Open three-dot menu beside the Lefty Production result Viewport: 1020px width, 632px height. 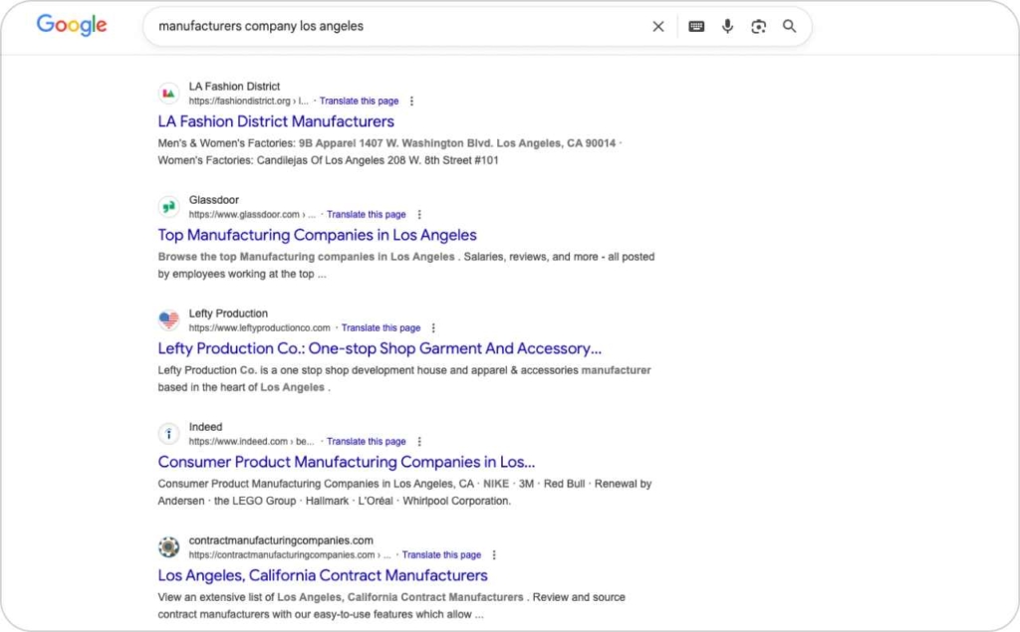pos(434,327)
